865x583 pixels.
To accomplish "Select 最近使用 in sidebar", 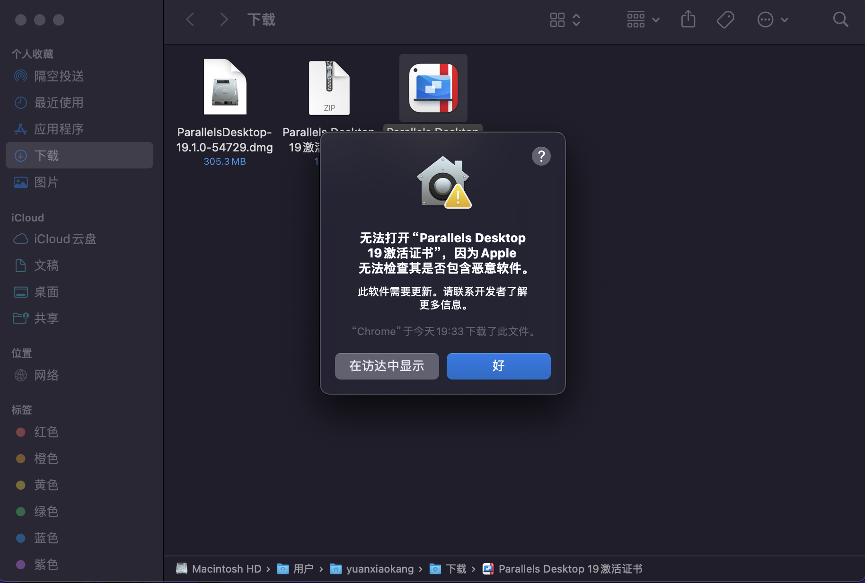I will point(79,102).
